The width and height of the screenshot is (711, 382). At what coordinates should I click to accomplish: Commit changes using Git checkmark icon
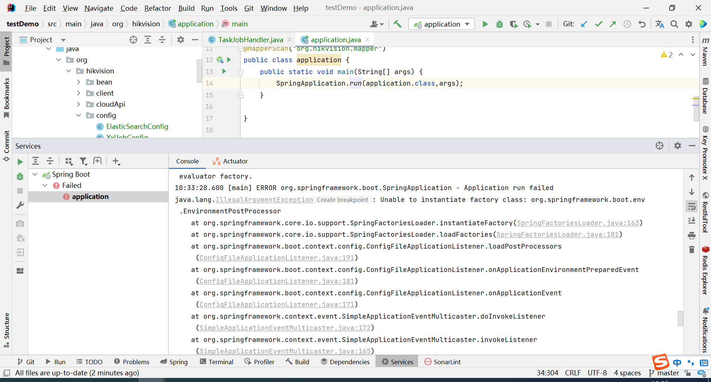(x=598, y=24)
